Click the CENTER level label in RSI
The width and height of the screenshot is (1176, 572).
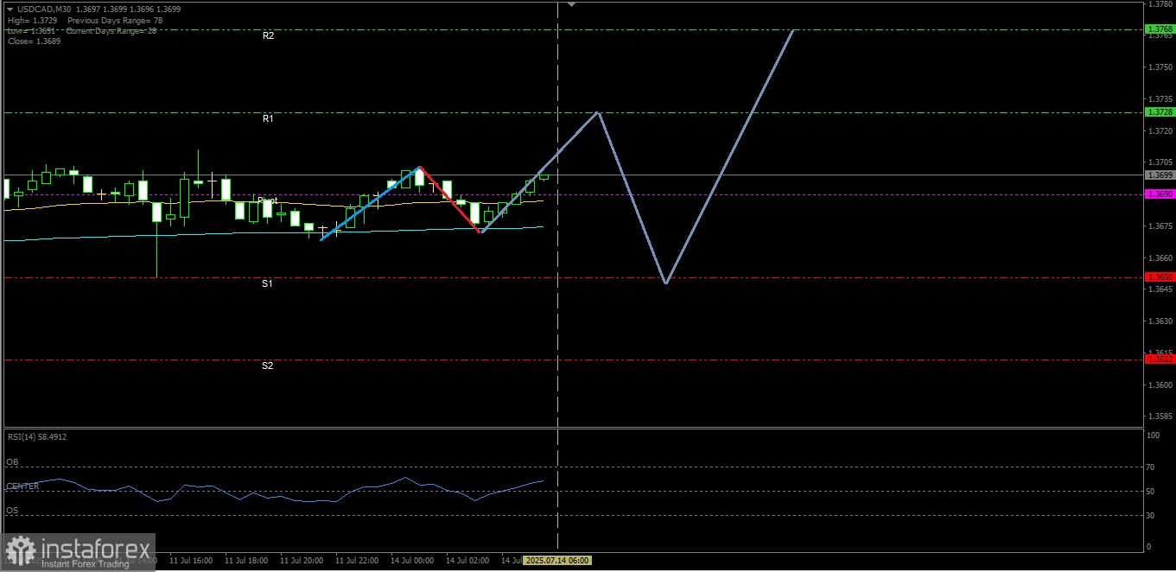pyautogui.click(x=22, y=486)
